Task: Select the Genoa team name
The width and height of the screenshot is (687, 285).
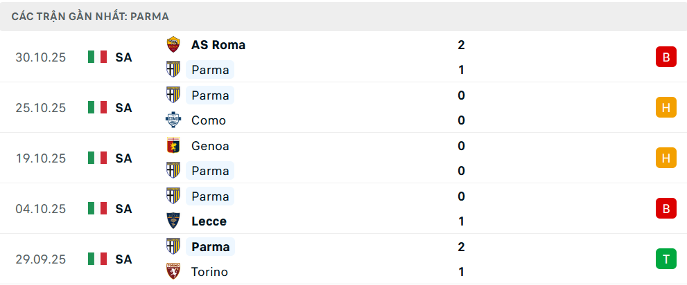Action: coord(210,146)
